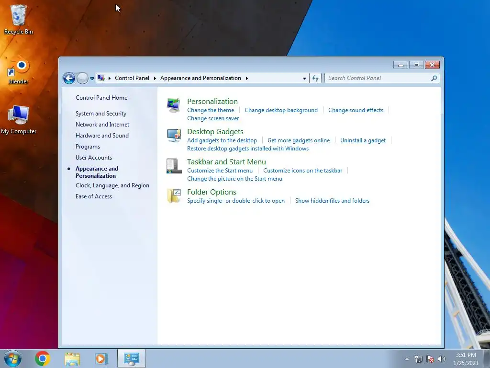Click Change screen saver
The width and height of the screenshot is (490, 368).
point(213,118)
